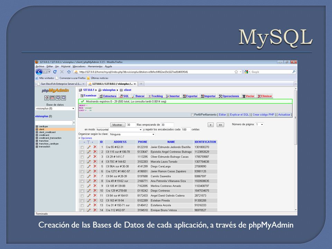This screenshot has height=249, width=332.
Task: Click the Mostrar button
Action: tap(118, 125)
